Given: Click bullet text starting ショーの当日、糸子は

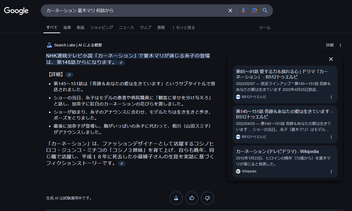Looking at the screenshot, I should tap(132, 101).
